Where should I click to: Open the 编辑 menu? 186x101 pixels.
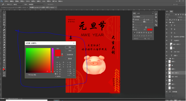pos(12,1)
